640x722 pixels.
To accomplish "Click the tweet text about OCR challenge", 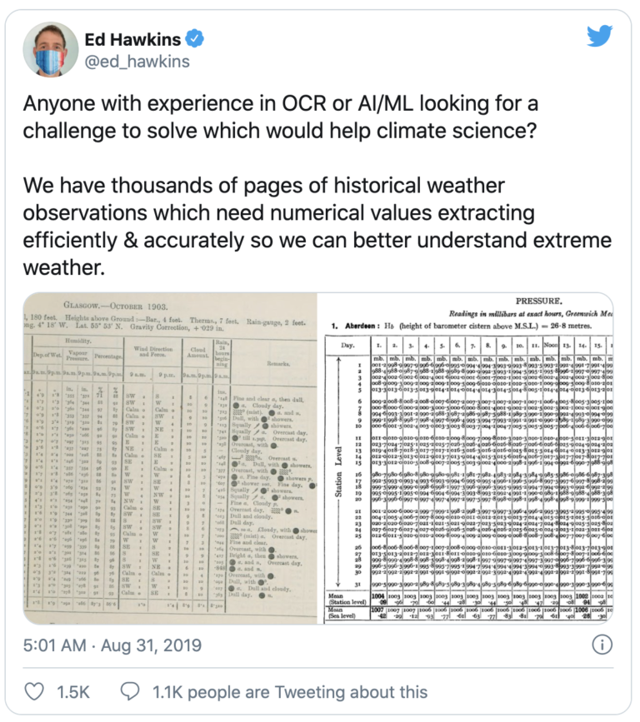I will click(281, 117).
